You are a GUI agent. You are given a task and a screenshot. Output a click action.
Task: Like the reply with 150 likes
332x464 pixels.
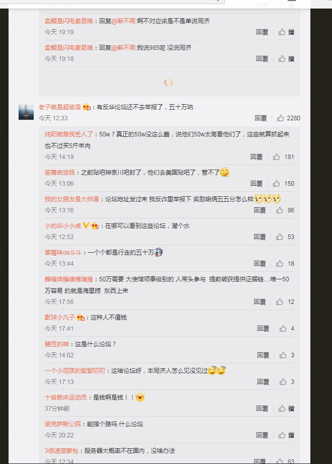(x=284, y=184)
